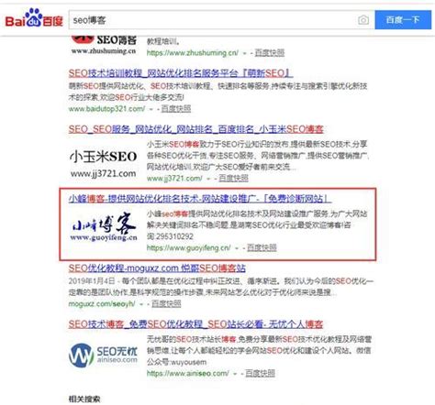This screenshot has width=435, height=405.
Task: Expand dropdown arrow next to guoyifeng.cn URL
Action: pyautogui.click(x=237, y=248)
